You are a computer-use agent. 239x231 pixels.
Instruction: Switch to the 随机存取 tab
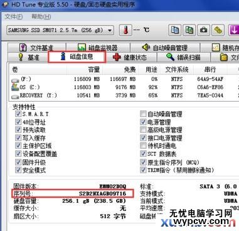[220, 48]
